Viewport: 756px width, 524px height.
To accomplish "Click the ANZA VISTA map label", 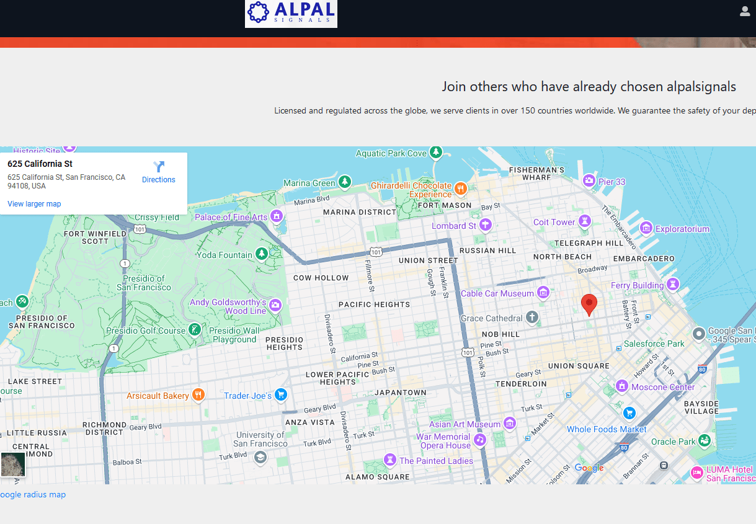I will point(310,422).
